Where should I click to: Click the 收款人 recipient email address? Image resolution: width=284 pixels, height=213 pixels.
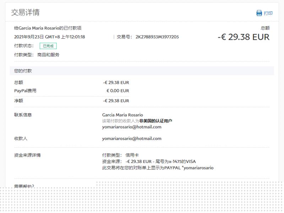click(131, 138)
